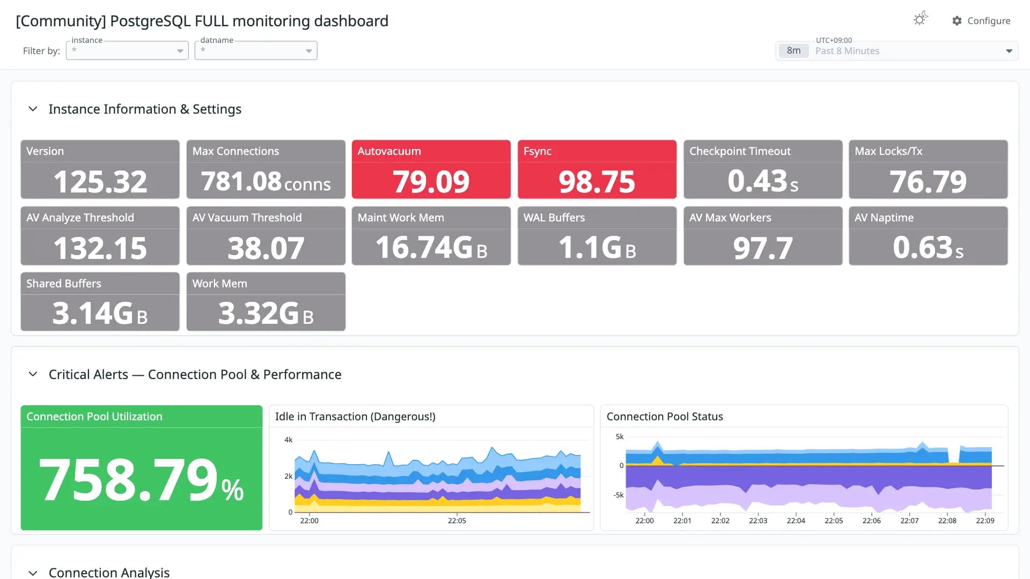Select the AV Analyze Threshold tile
Viewport: 1030px width, 579px height.
pyautogui.click(x=100, y=236)
